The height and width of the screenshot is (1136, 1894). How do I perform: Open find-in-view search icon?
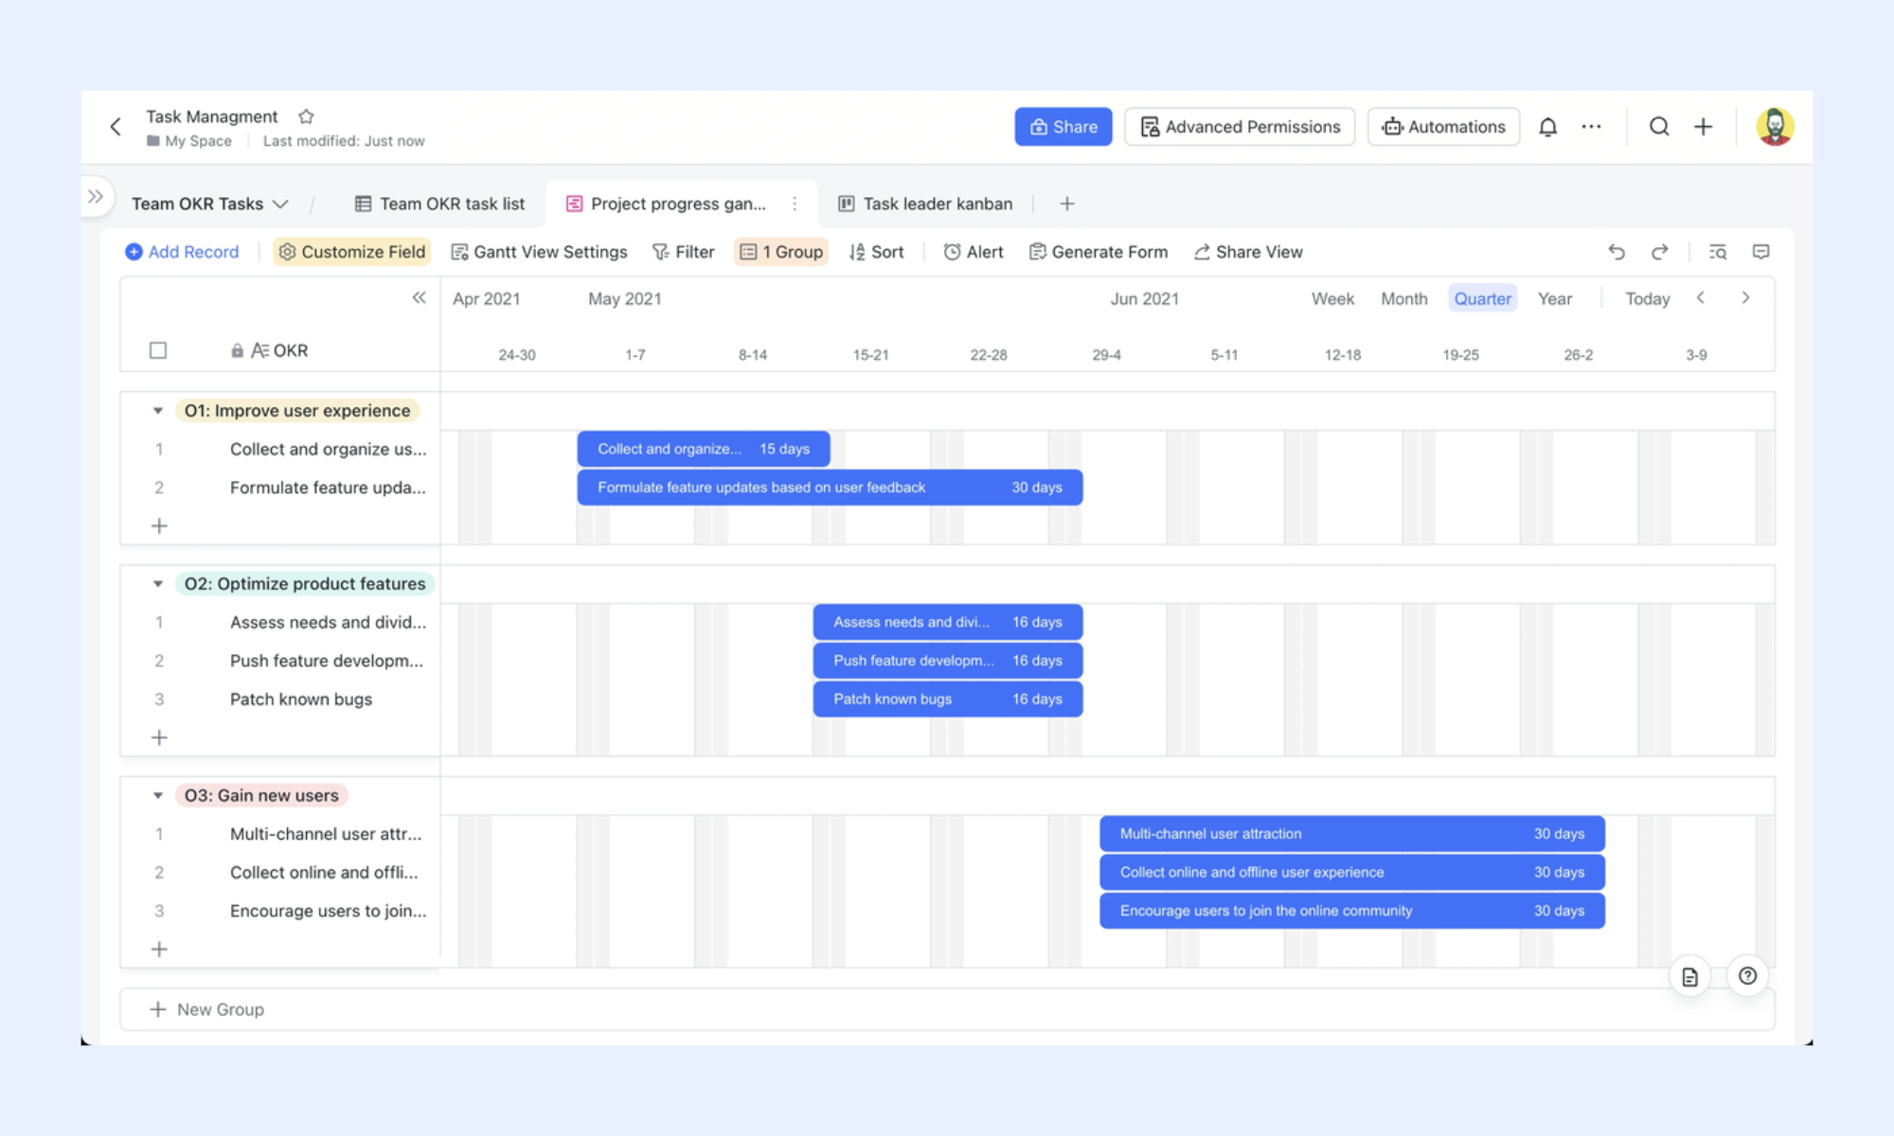(x=1717, y=252)
